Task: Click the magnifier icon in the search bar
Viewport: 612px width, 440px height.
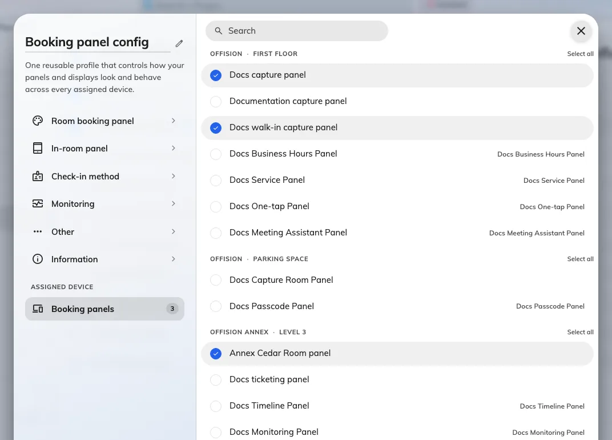Action: (x=219, y=31)
